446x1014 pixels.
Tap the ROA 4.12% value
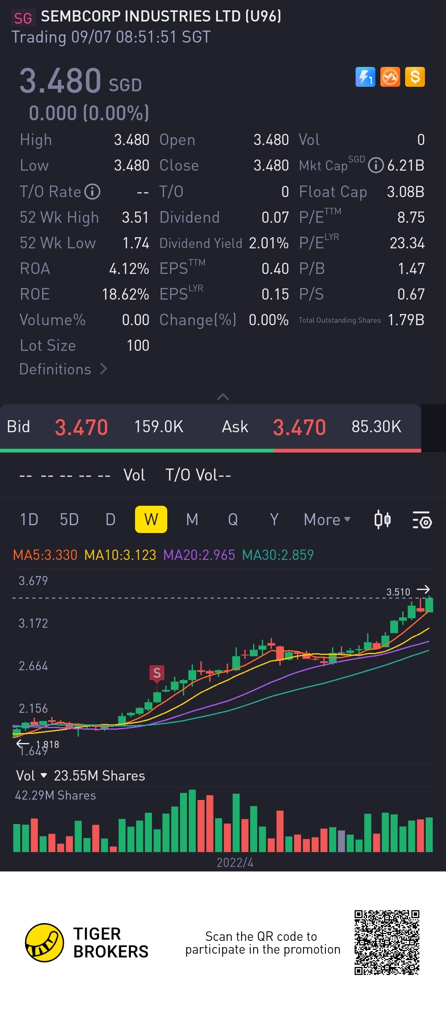[129, 269]
